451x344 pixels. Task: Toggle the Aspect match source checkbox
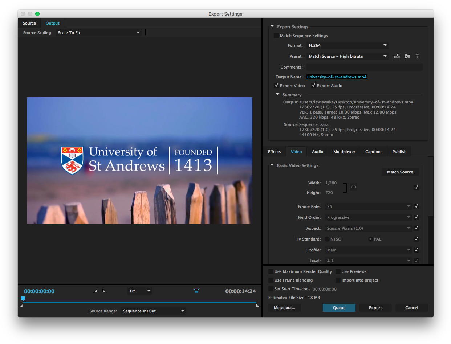click(x=416, y=228)
